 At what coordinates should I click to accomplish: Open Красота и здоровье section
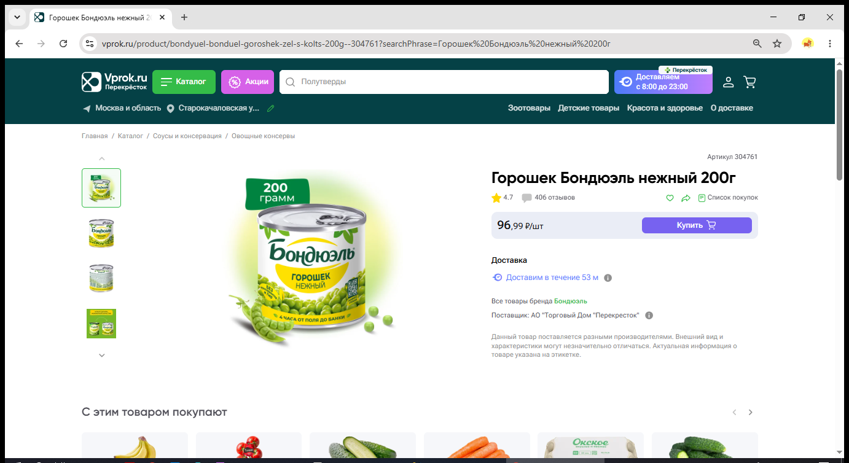click(665, 108)
